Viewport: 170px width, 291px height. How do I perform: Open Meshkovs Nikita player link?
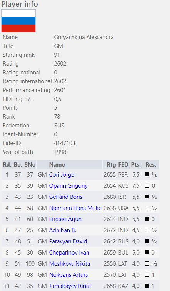[x=69, y=264]
